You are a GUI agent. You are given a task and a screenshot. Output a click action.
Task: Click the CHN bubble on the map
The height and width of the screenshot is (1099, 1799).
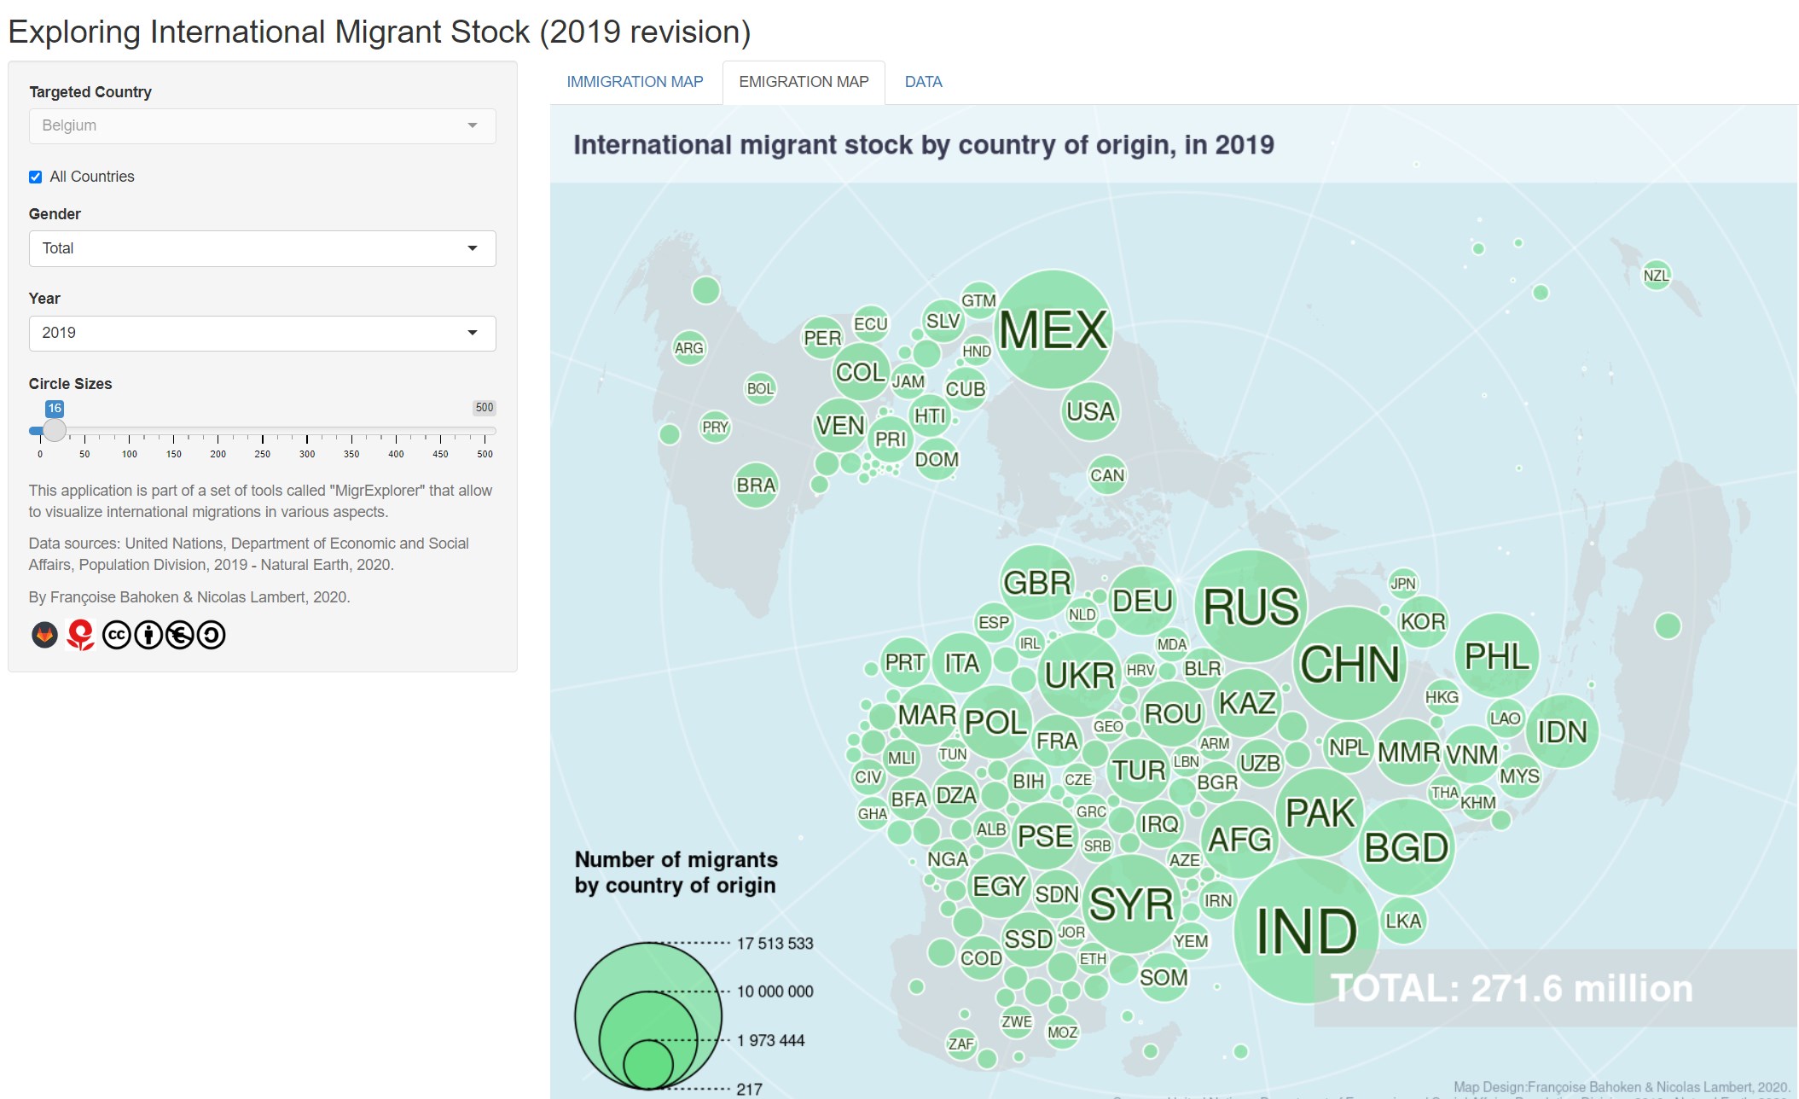pos(1349,664)
